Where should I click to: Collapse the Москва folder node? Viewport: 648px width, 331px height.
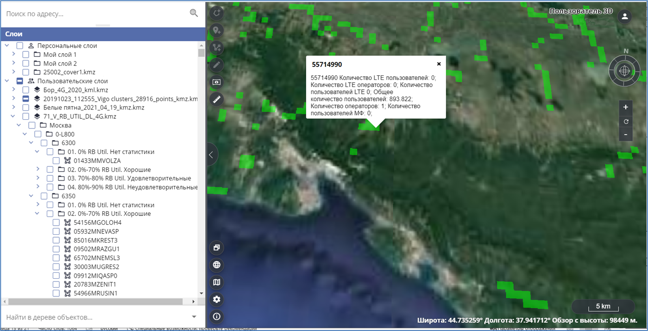coord(19,125)
